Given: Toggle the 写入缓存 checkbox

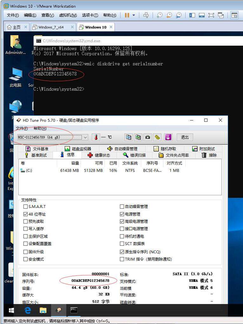Looking at the screenshot, I should pos(25,229).
